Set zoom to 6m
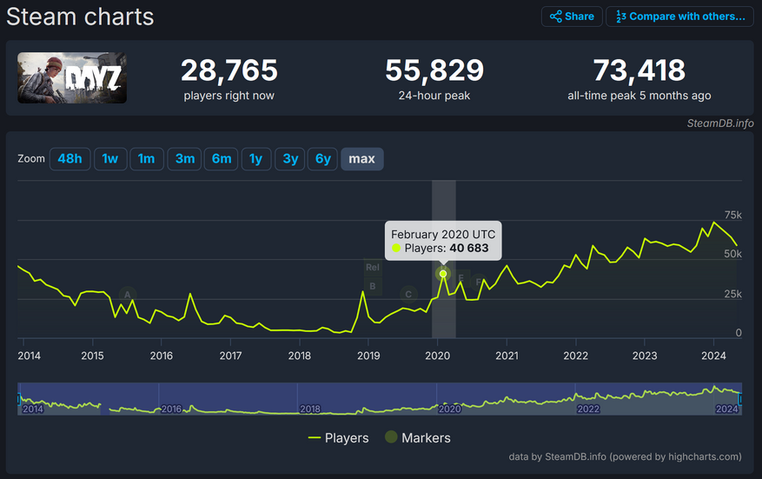This screenshot has height=479, width=762. (221, 159)
